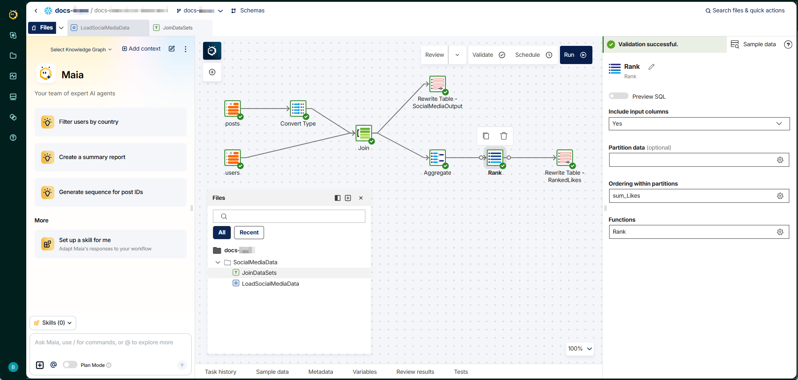This screenshot has height=380, width=798.
Task: Click the Schedule button
Action: [533, 55]
